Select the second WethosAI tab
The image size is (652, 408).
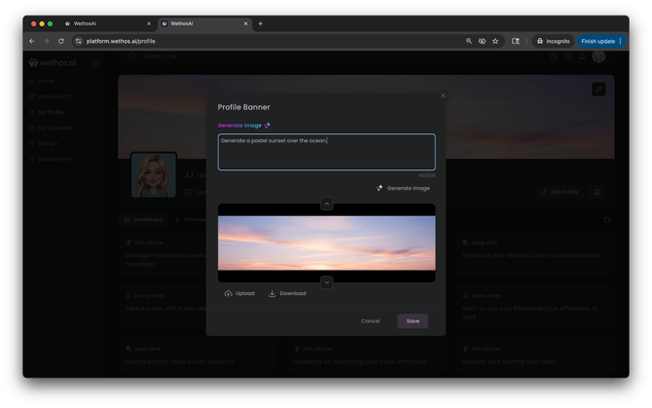[x=204, y=23]
